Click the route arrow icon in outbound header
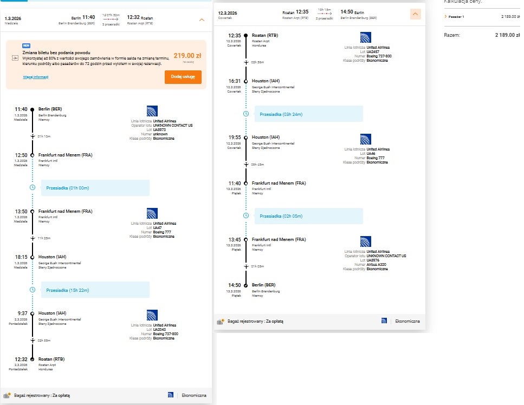 pos(111,19)
